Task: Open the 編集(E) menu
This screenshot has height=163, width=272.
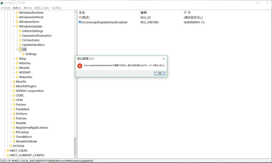Action: pyautogui.click(x=17, y=8)
